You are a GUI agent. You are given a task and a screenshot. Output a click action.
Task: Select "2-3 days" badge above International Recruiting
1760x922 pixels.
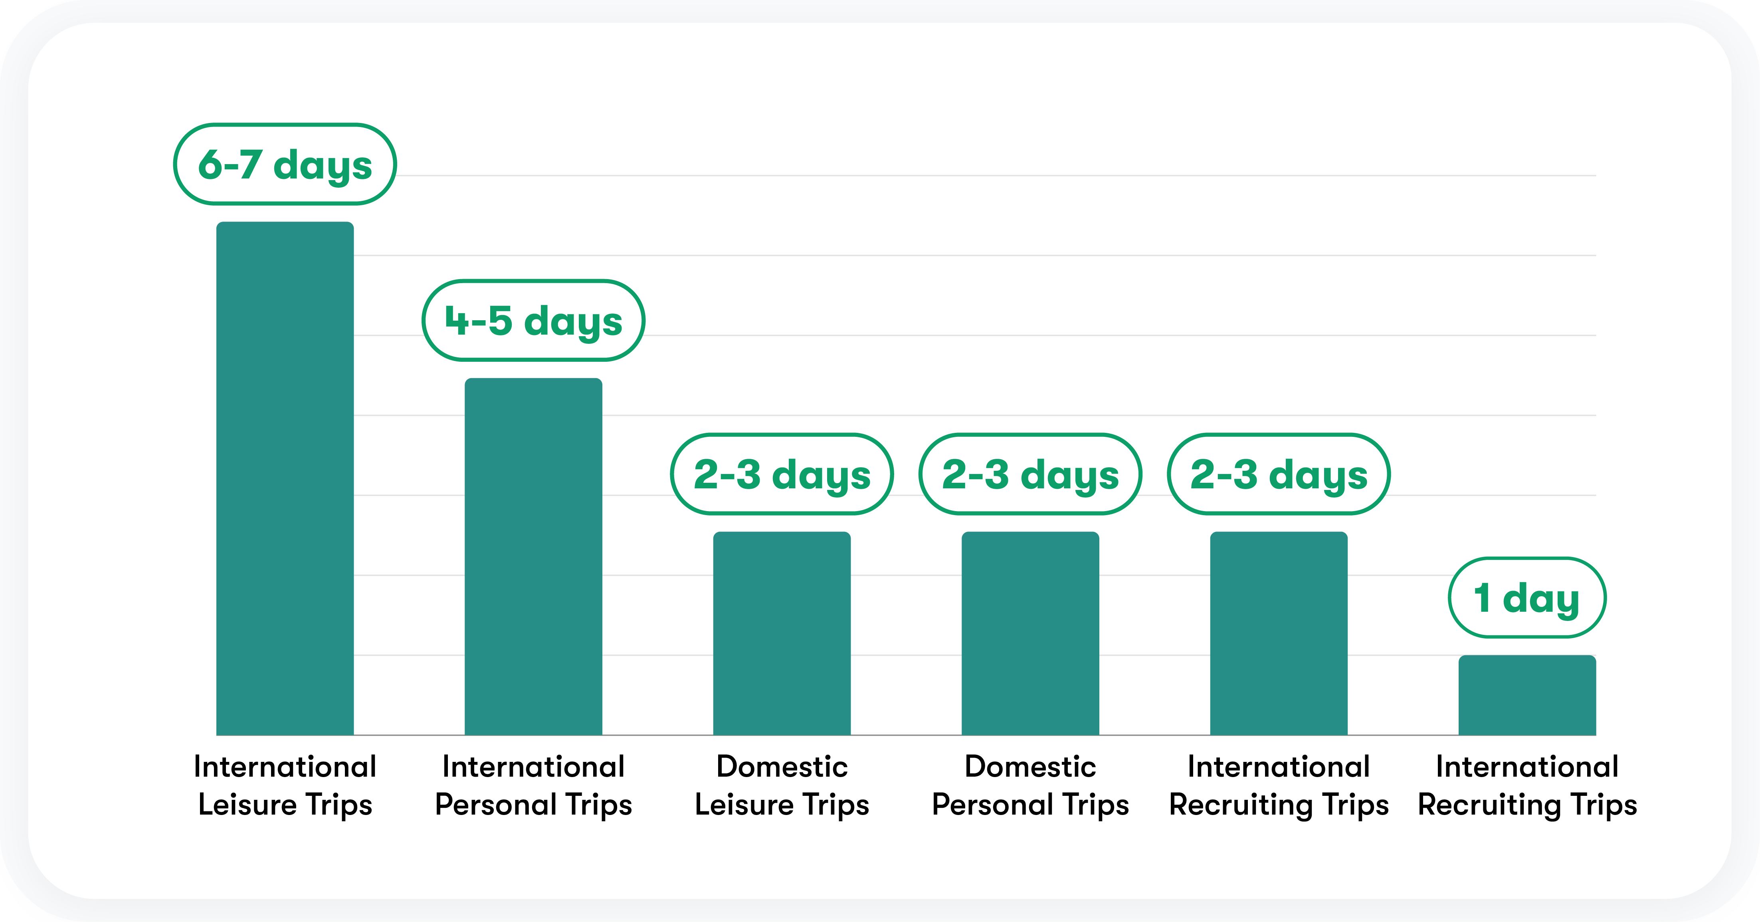1278,474
